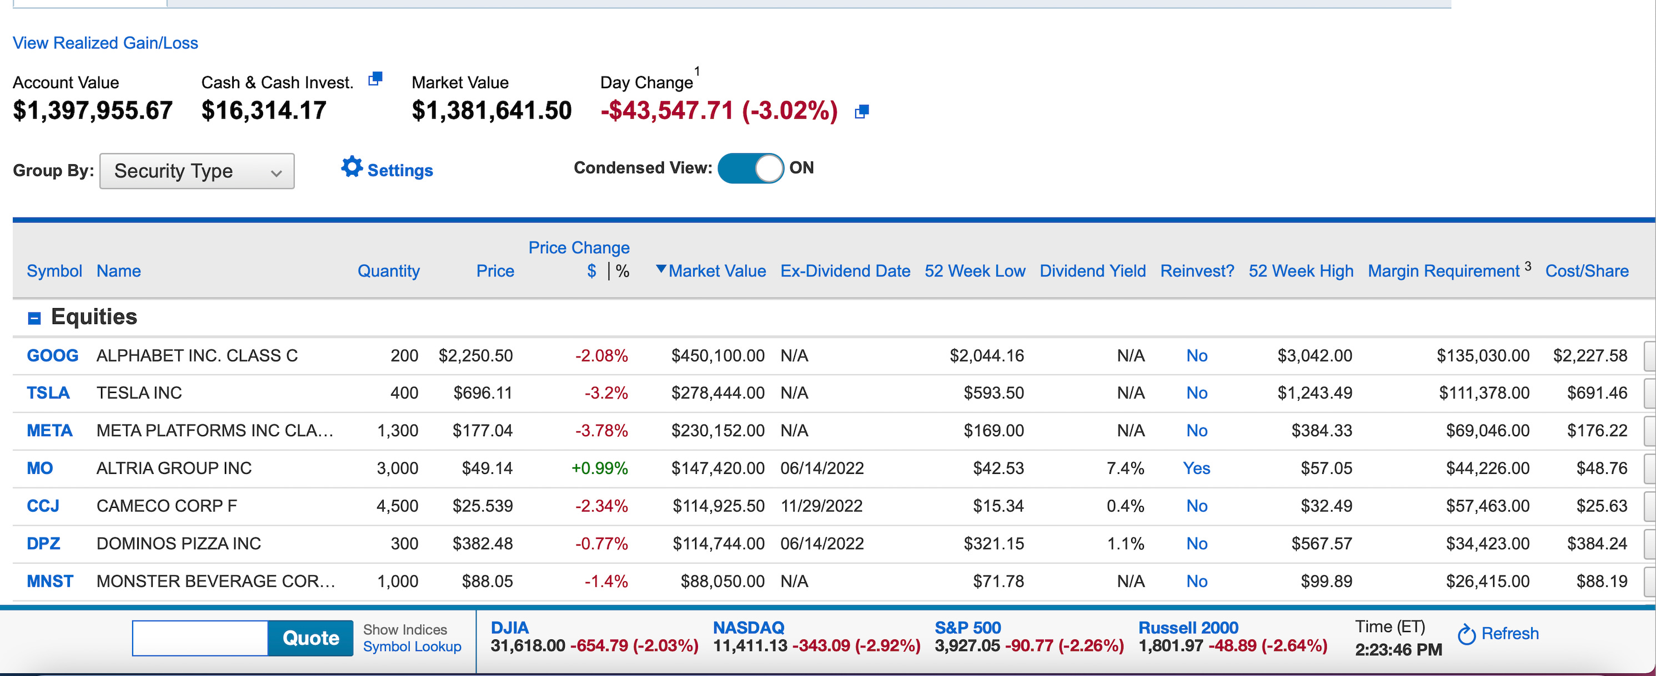Click the TESLA INC name cell
The image size is (1656, 676).
click(x=139, y=394)
